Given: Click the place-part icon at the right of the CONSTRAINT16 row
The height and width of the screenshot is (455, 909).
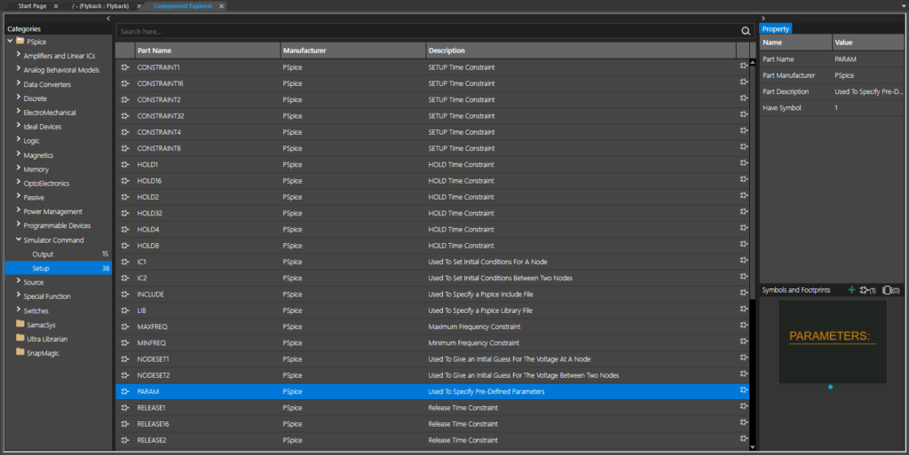Looking at the screenshot, I should click(743, 82).
